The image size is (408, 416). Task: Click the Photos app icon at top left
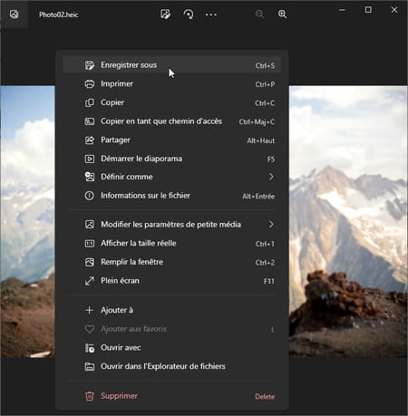15,14
